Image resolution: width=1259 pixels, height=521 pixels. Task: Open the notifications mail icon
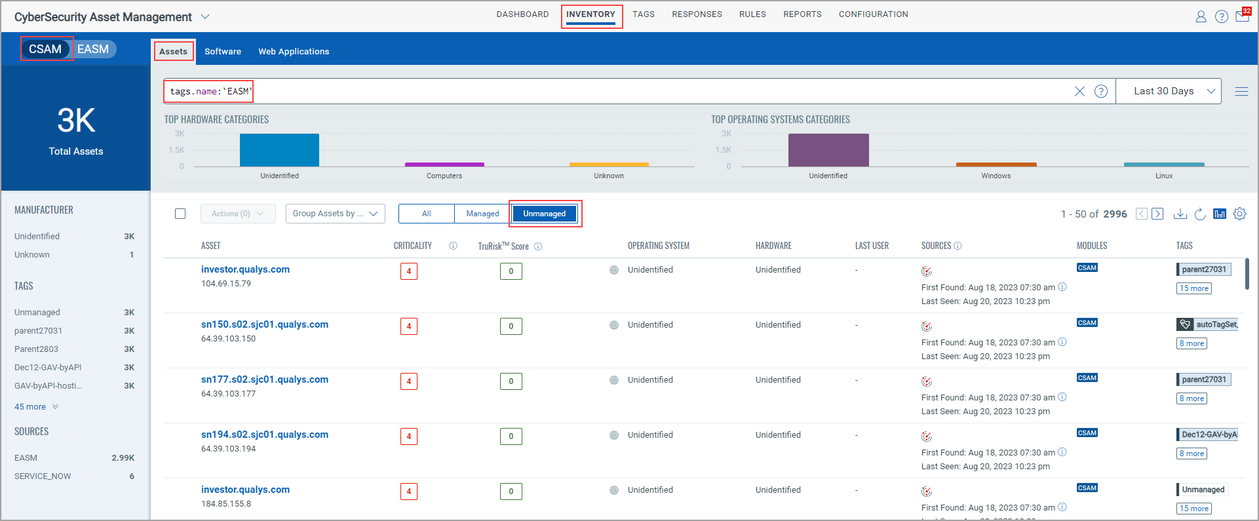coord(1243,16)
